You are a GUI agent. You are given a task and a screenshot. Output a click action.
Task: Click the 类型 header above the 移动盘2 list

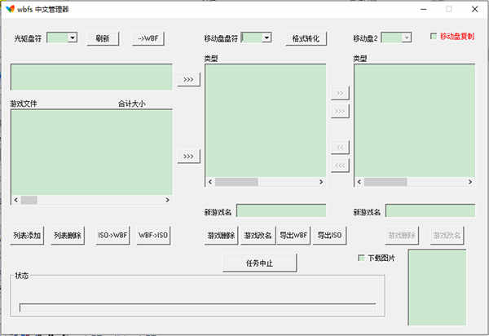[360, 59]
